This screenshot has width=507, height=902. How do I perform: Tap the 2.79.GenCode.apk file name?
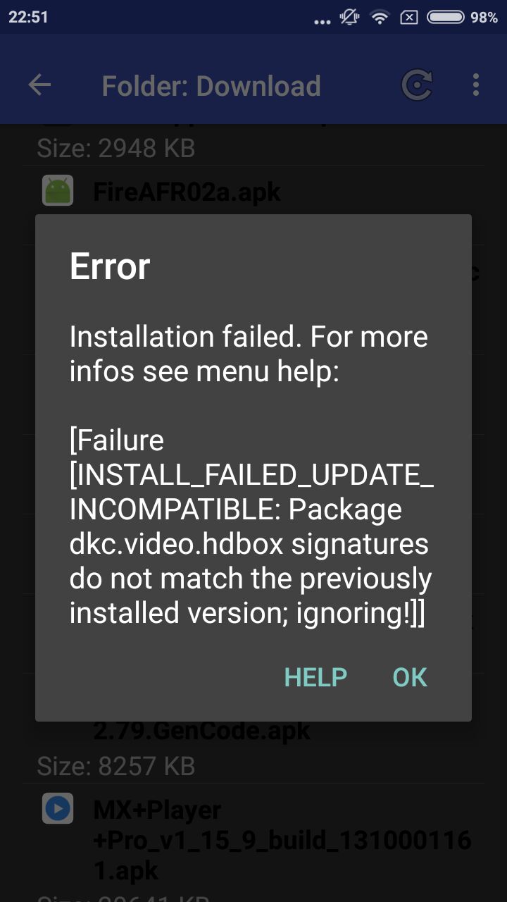click(x=201, y=731)
